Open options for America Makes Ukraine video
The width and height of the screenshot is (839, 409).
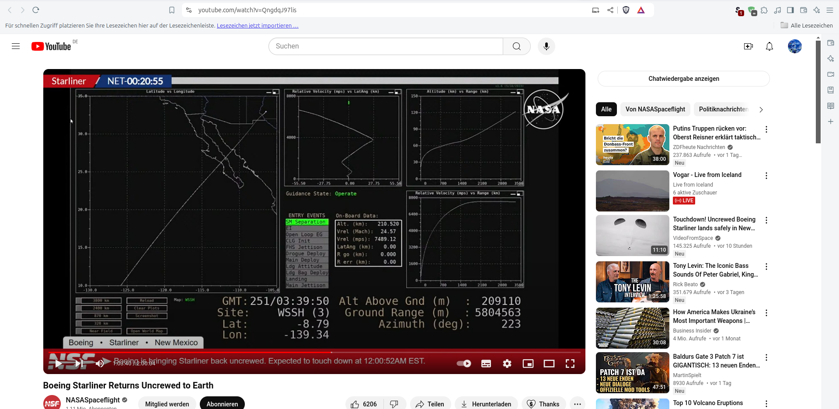pos(766,313)
